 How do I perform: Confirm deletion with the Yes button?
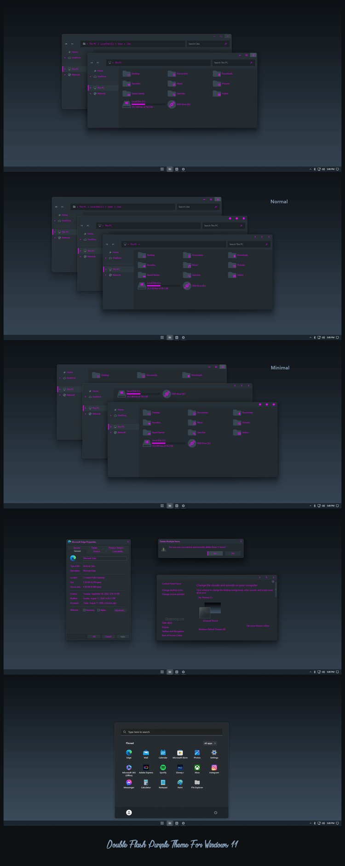[x=215, y=553]
